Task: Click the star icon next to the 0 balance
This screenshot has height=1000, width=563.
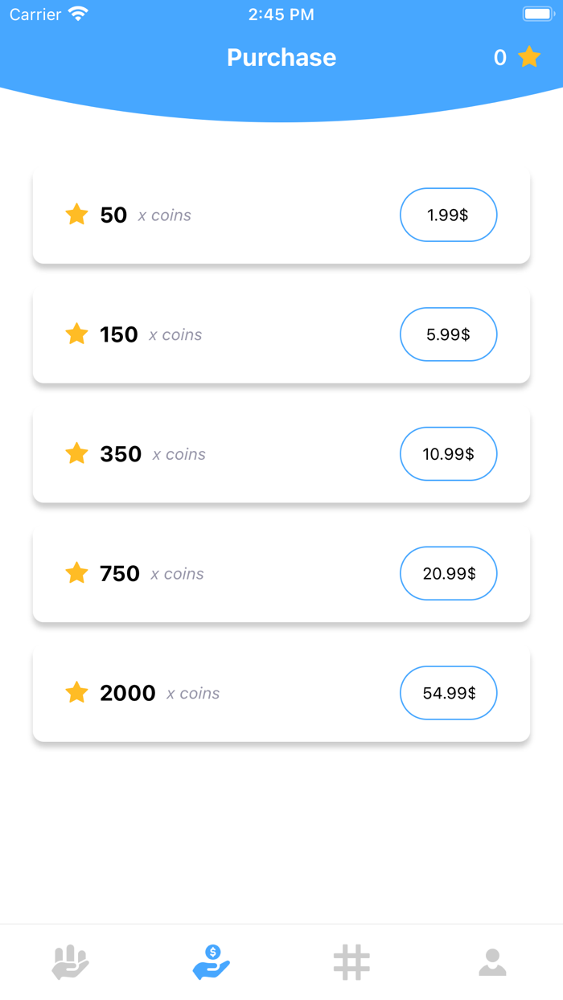Action: (x=528, y=57)
